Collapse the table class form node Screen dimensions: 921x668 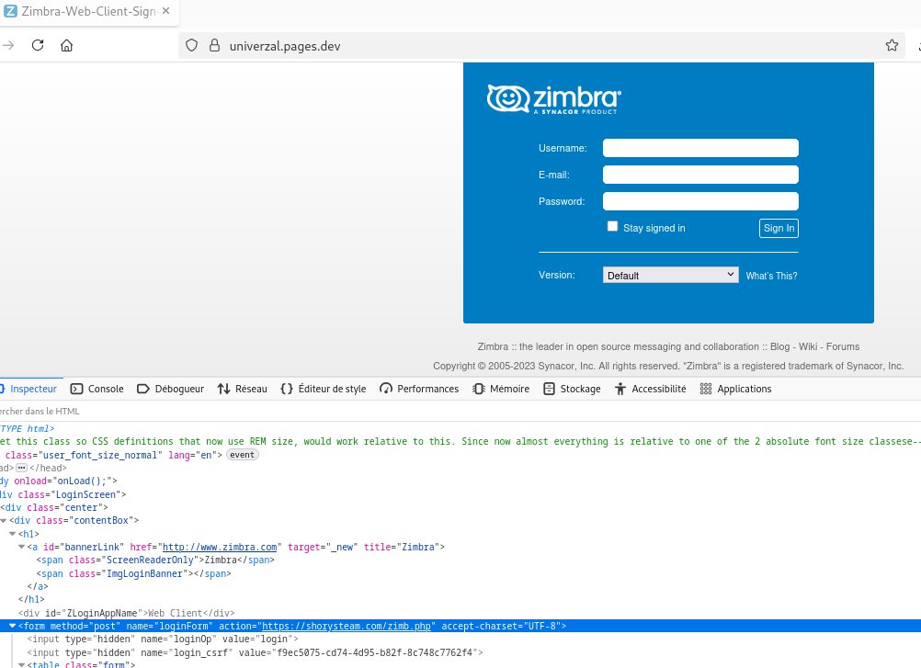point(22,664)
